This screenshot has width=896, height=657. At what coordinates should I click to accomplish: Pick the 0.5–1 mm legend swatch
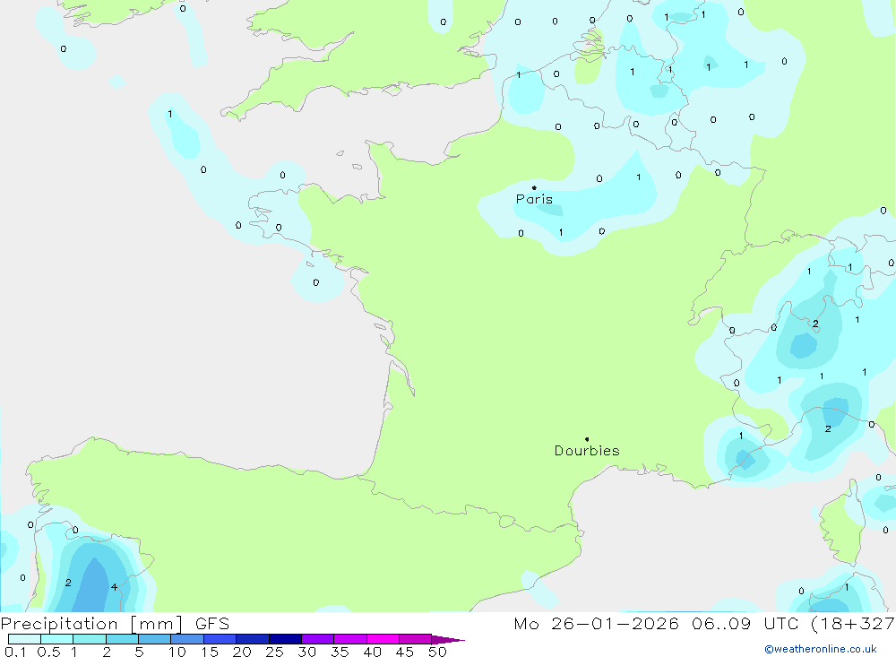pyautogui.click(x=57, y=639)
